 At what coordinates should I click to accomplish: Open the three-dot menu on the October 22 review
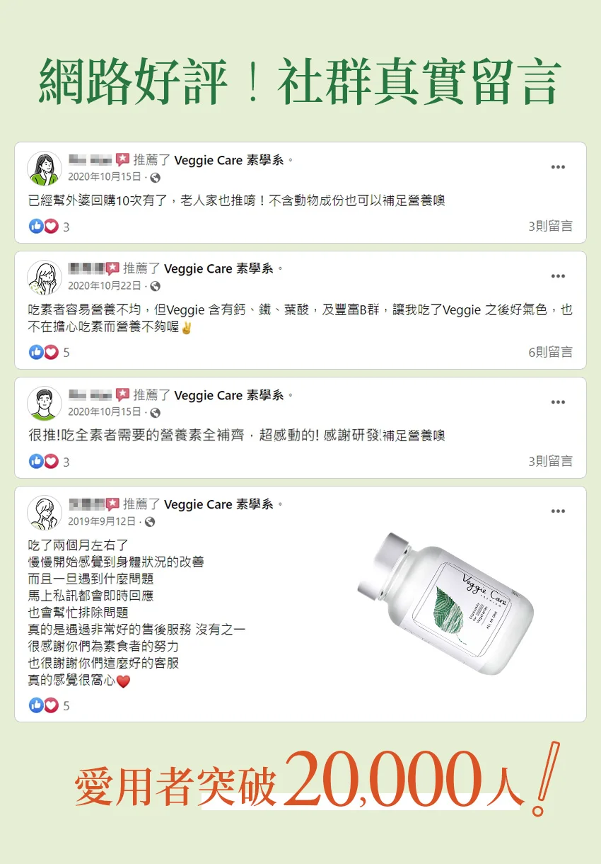point(558,276)
